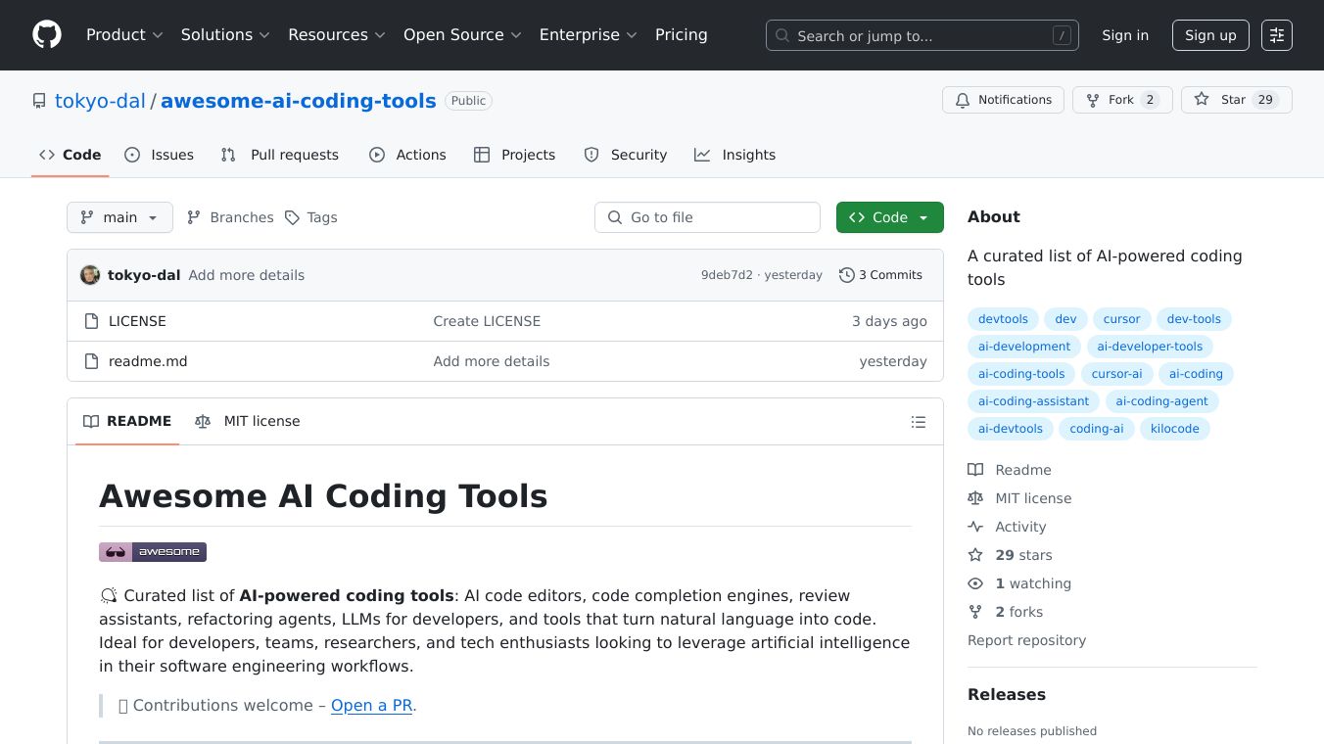Click the 'Go to file' search field
1324x744 pixels.
(x=707, y=217)
